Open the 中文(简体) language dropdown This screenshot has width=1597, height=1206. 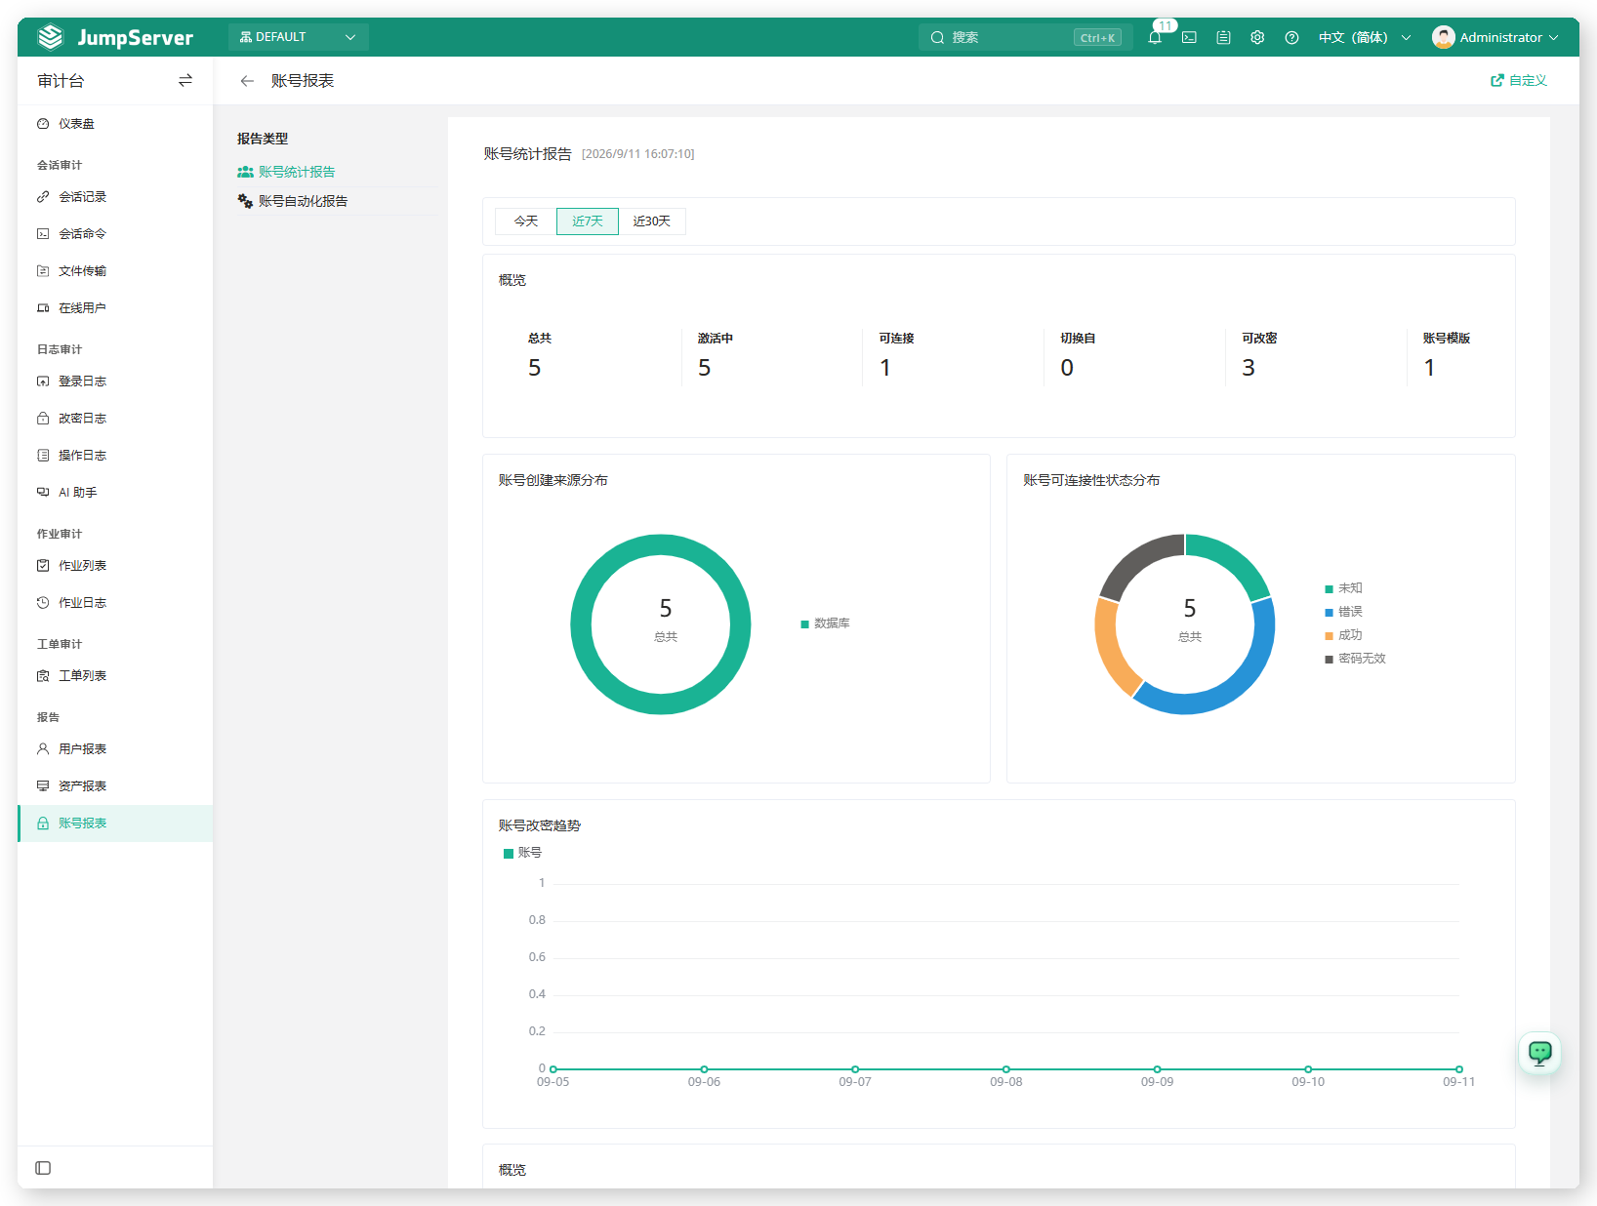[1365, 38]
